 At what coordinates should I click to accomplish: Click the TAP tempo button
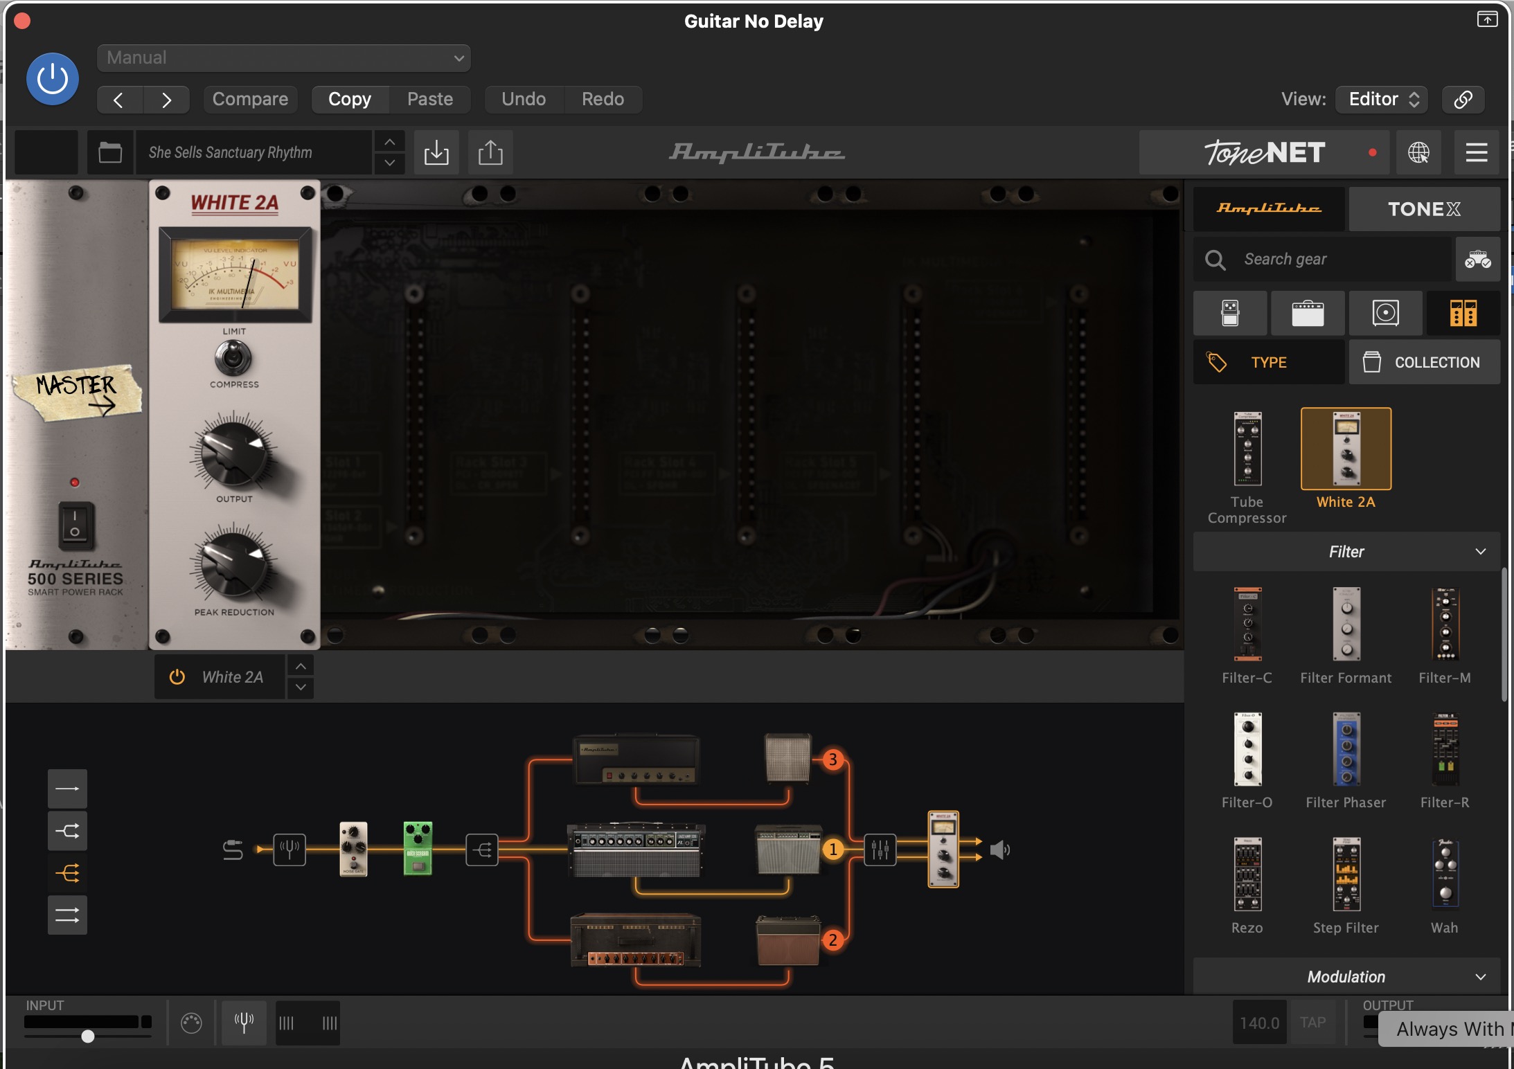click(x=1312, y=1023)
